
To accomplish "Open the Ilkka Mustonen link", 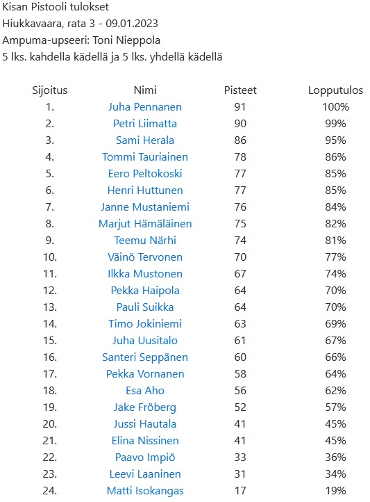I will (x=145, y=274).
